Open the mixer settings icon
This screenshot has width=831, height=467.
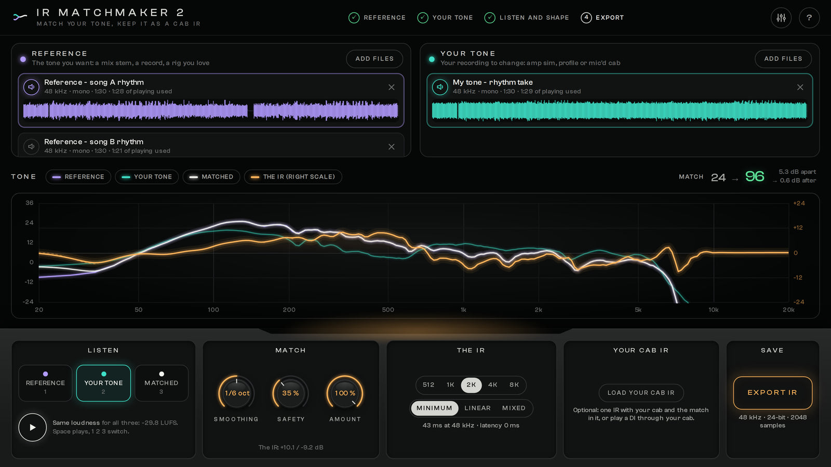click(x=781, y=18)
